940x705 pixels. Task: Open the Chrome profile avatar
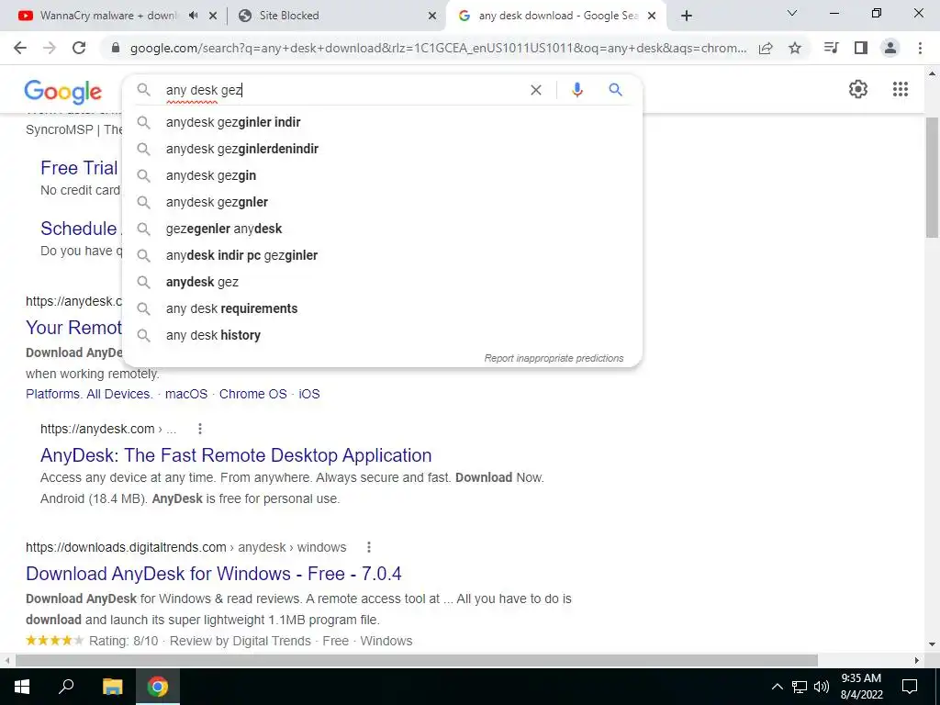[x=890, y=48]
